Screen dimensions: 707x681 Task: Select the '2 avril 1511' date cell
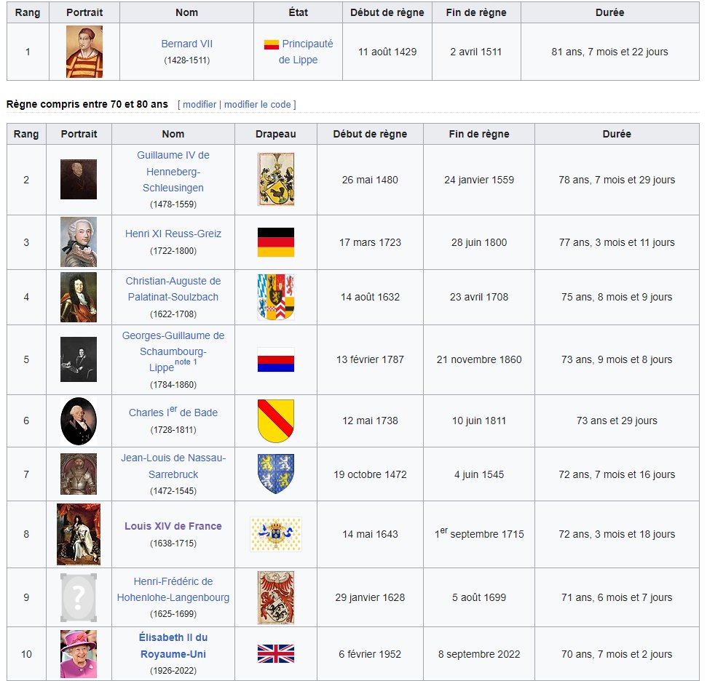476,52
